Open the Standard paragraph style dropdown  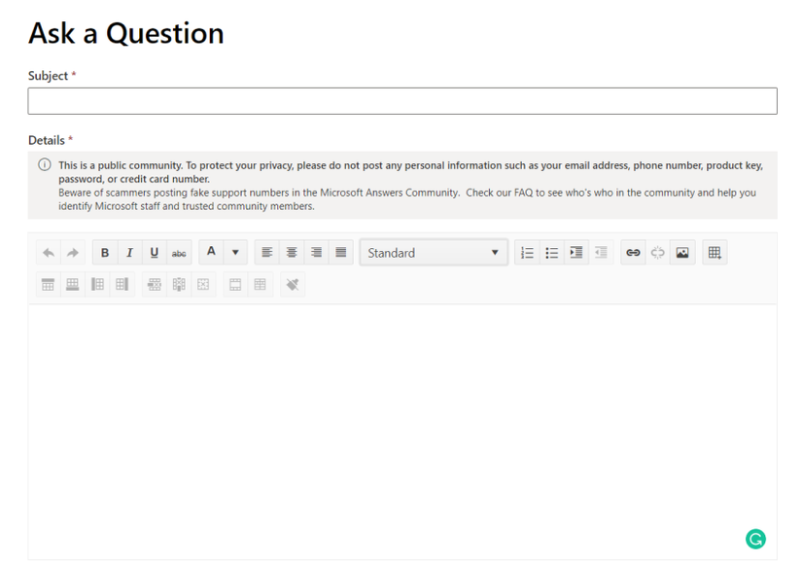434,252
